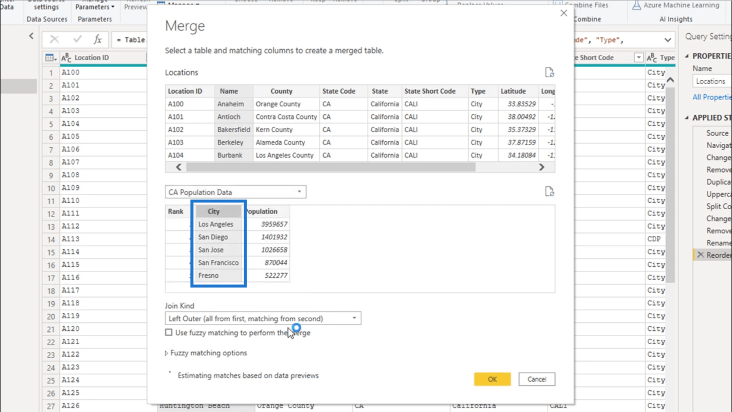Click the Locations table file icon
Viewport: 732px width, 412px height.
549,72
